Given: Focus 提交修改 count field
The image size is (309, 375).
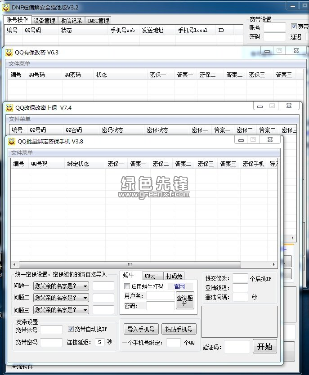Looking at the screenshot, I should tap(240, 278).
